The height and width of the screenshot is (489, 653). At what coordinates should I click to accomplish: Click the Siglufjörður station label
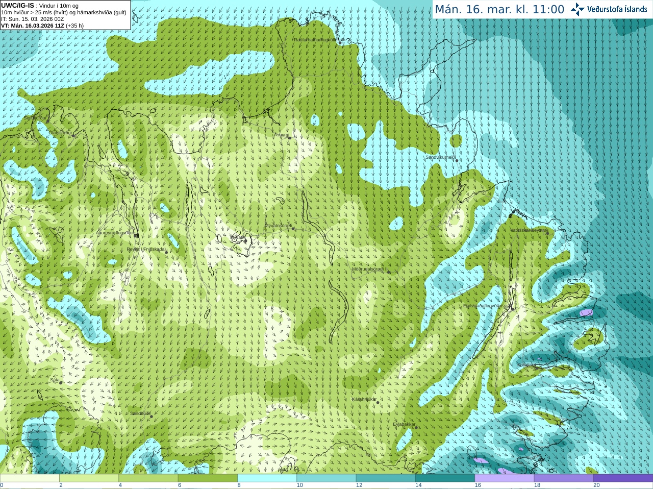coord(35,118)
